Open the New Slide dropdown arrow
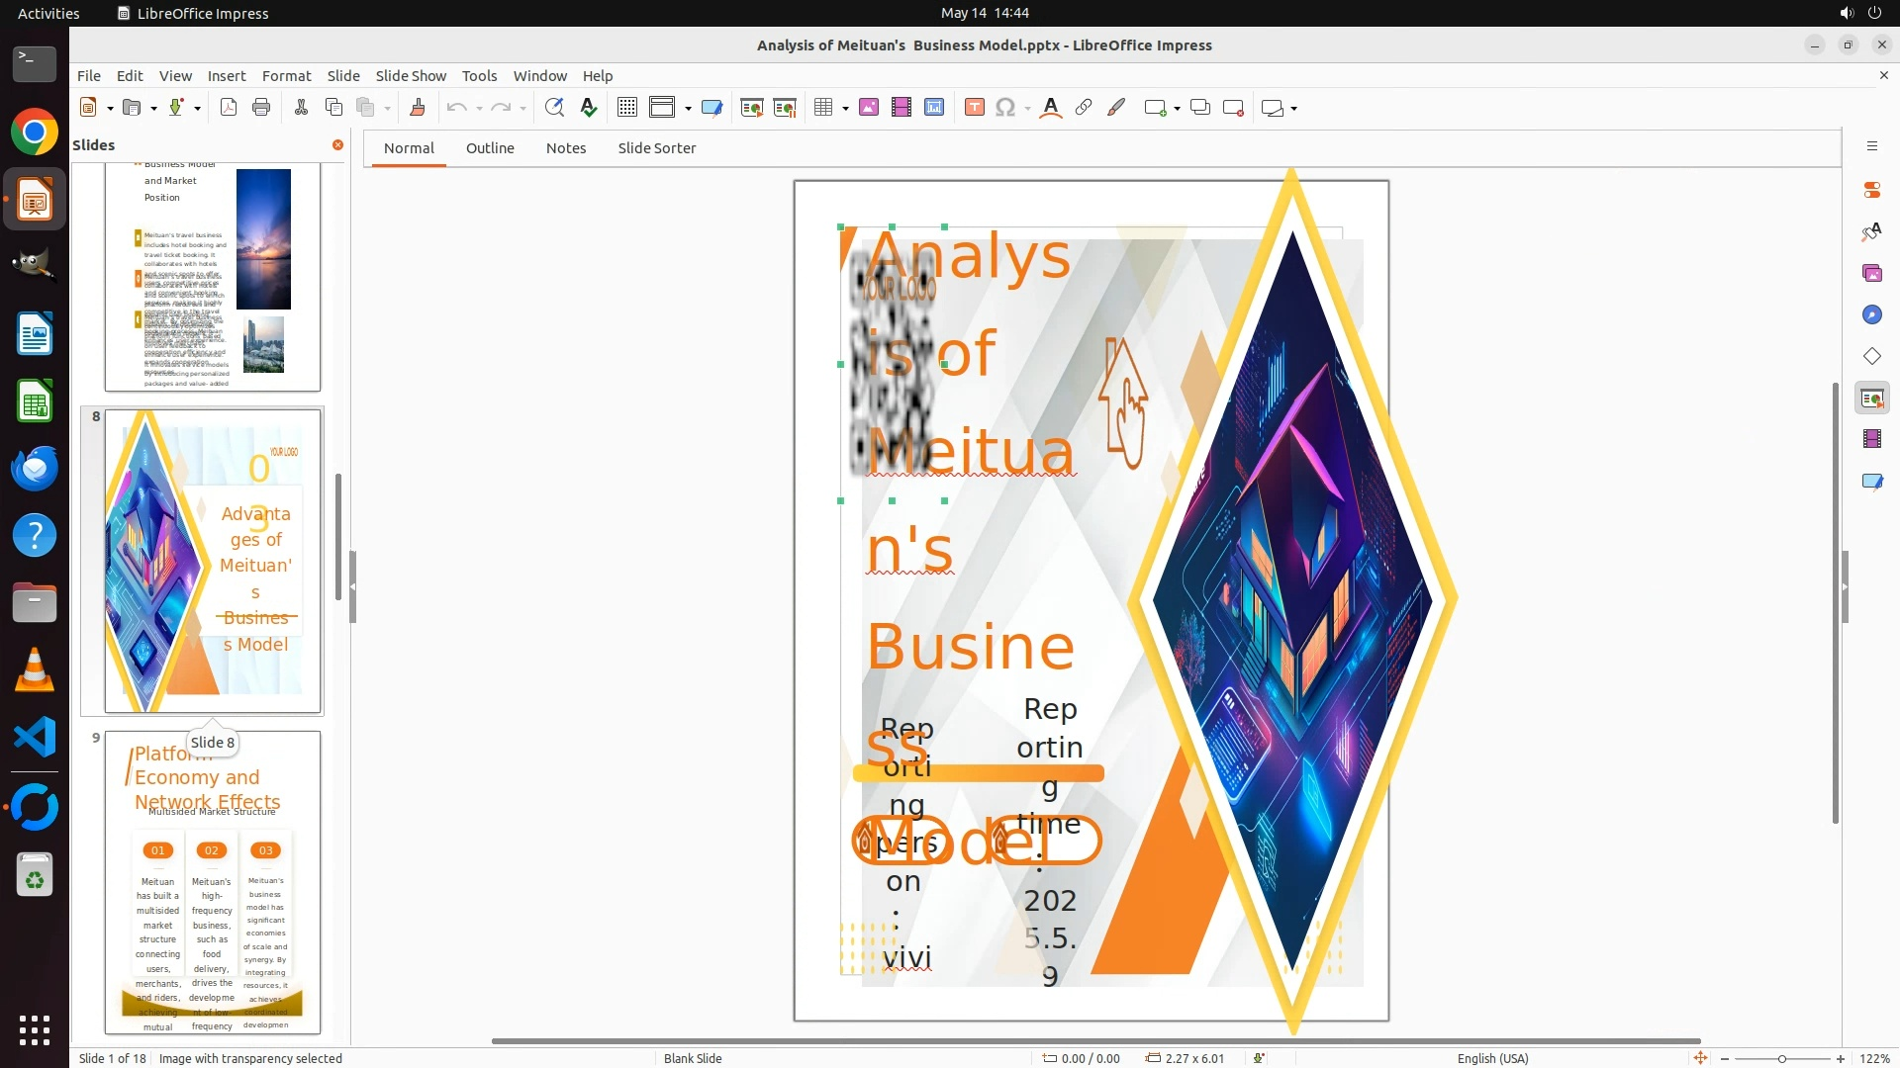The image size is (1900, 1068). click(1177, 108)
